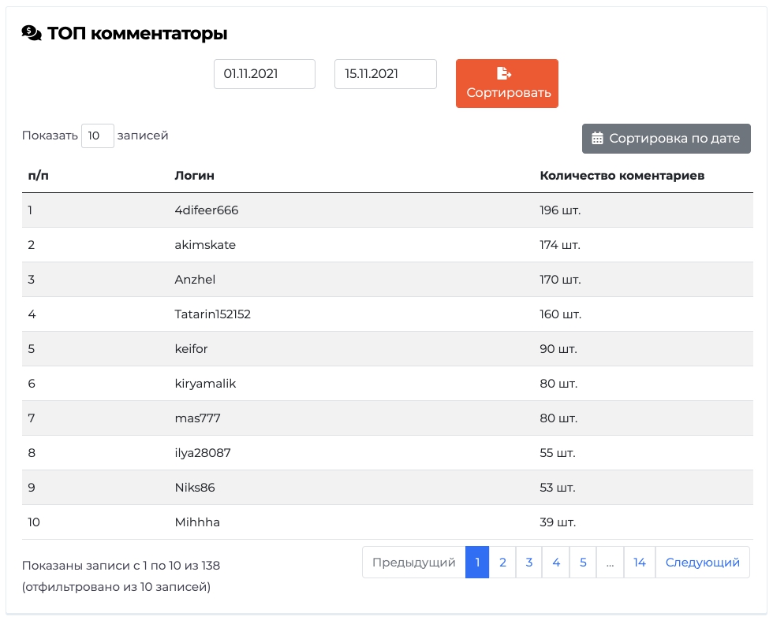
Task: Select the row for user akimskate
Action: [x=387, y=245]
